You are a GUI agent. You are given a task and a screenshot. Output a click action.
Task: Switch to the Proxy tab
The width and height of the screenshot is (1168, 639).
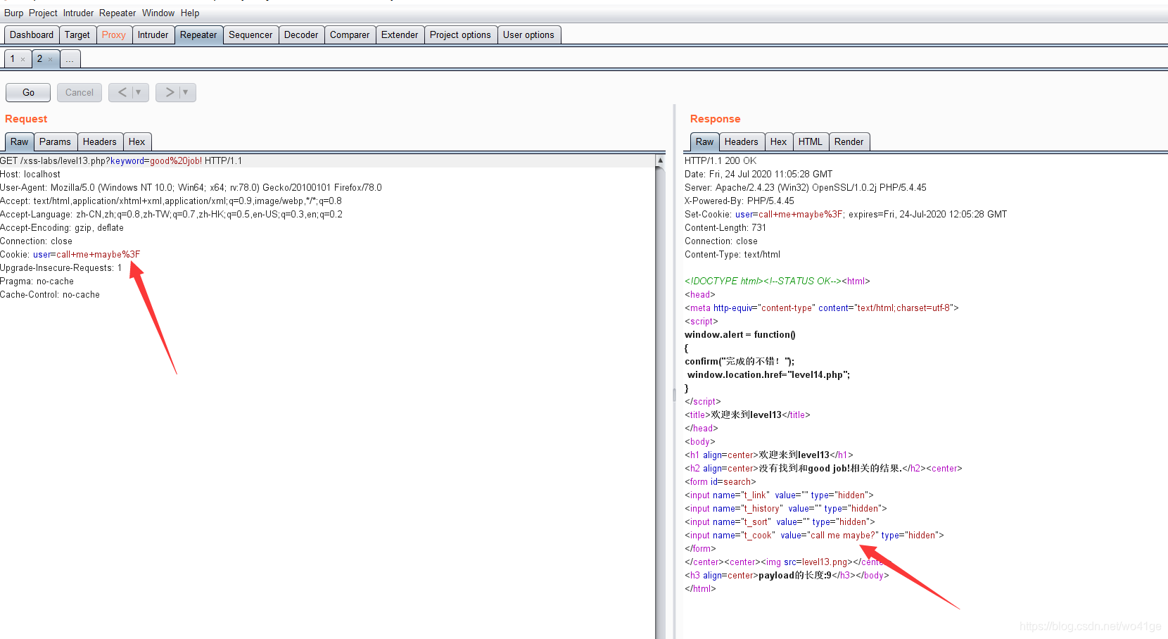(114, 34)
